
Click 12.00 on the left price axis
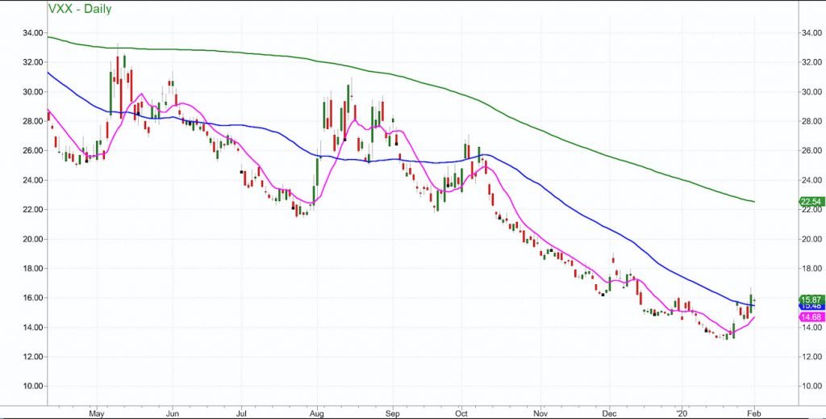(x=32, y=357)
